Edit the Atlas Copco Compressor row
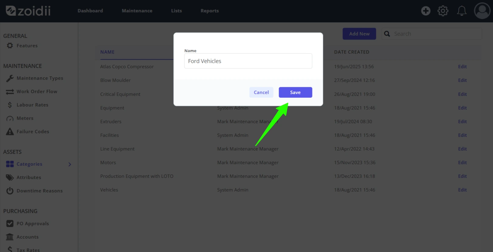 [462, 66]
